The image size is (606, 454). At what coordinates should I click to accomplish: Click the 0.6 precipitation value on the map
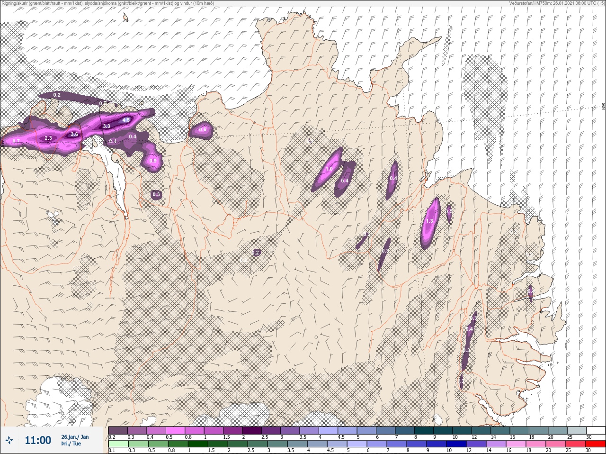point(203,130)
